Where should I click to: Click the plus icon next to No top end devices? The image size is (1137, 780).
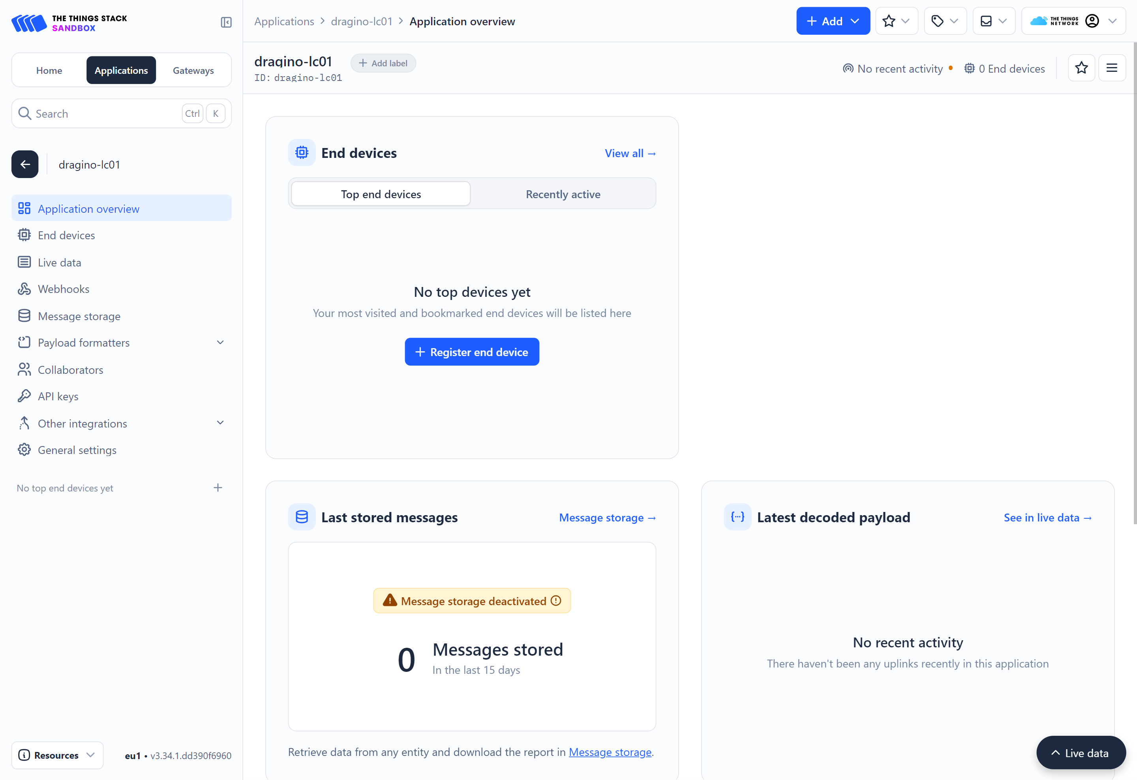218,487
